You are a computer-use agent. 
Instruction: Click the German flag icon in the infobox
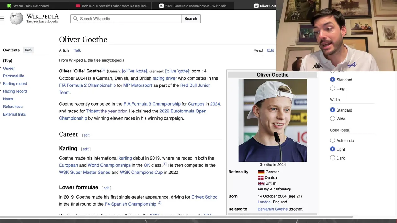(x=261, y=172)
